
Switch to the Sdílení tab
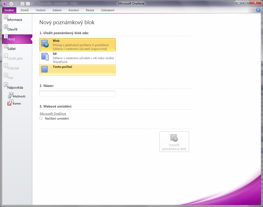pos(57,10)
